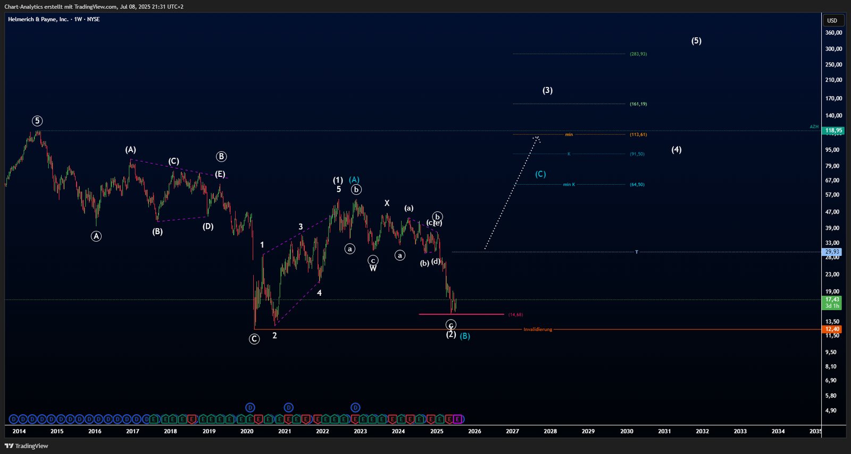Select the 29,93 price axis label
The width and height of the screenshot is (851, 454).
pos(832,252)
